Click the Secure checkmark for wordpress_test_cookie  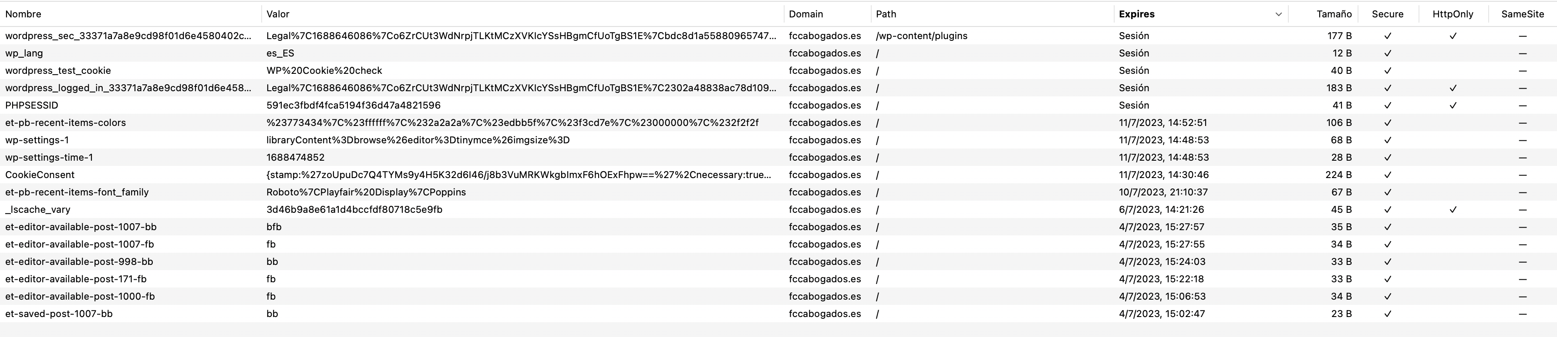point(1388,70)
